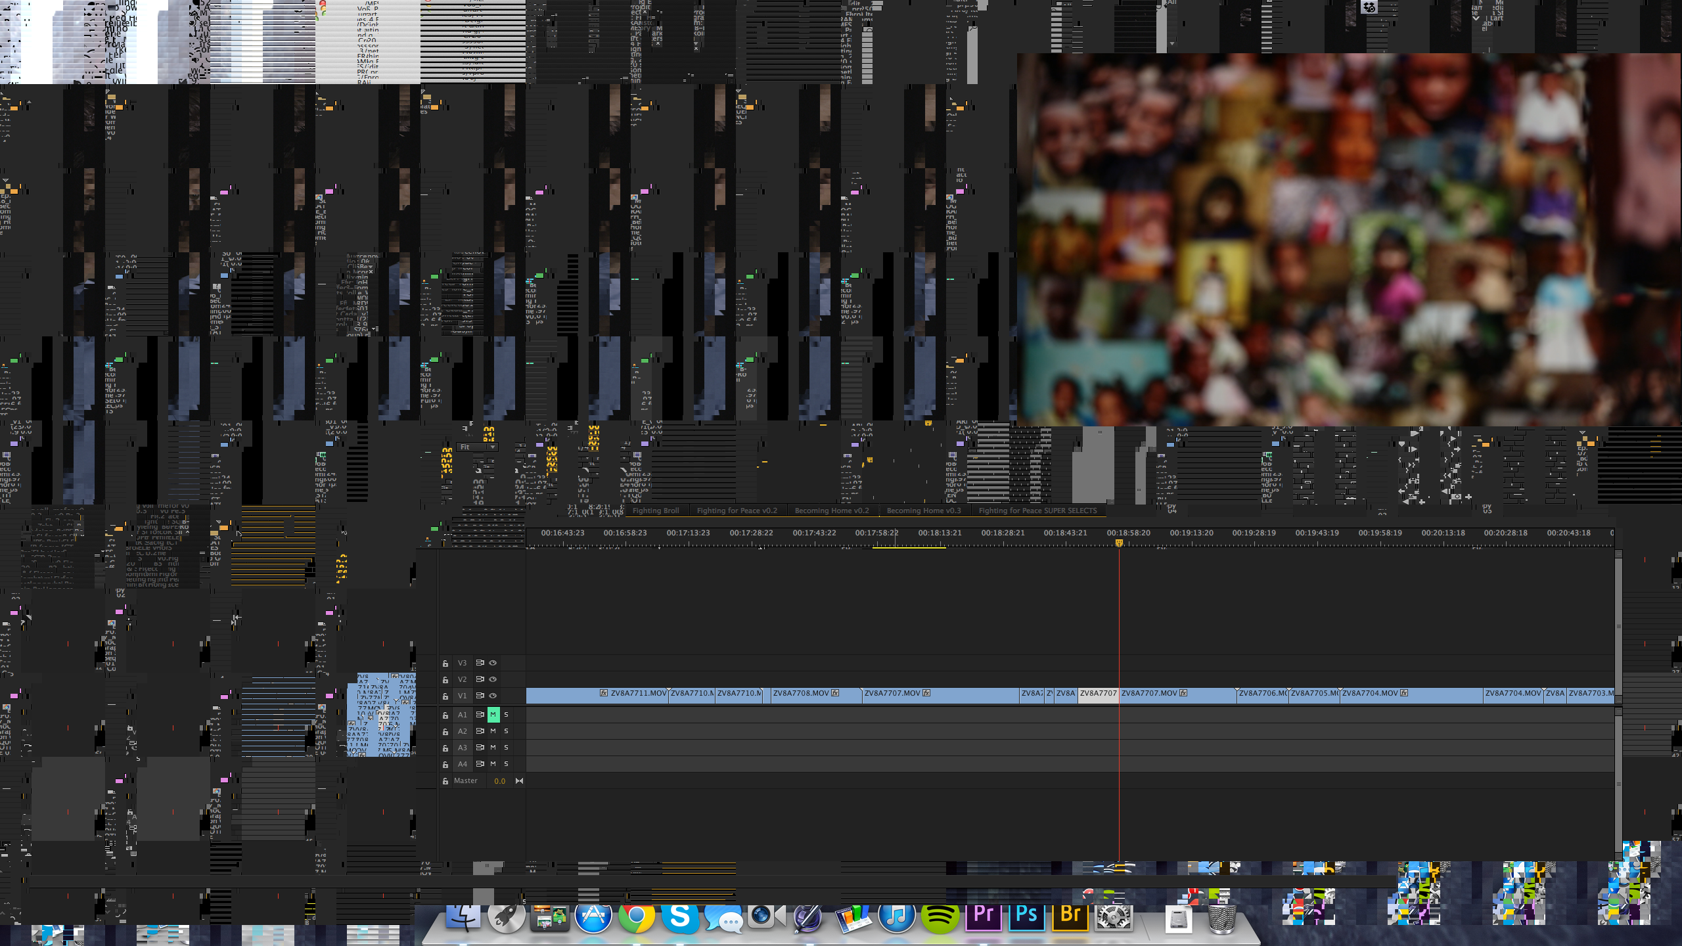Image resolution: width=1682 pixels, height=946 pixels.
Task: Open the Fit zoom level dropdown
Action: pyautogui.click(x=478, y=447)
